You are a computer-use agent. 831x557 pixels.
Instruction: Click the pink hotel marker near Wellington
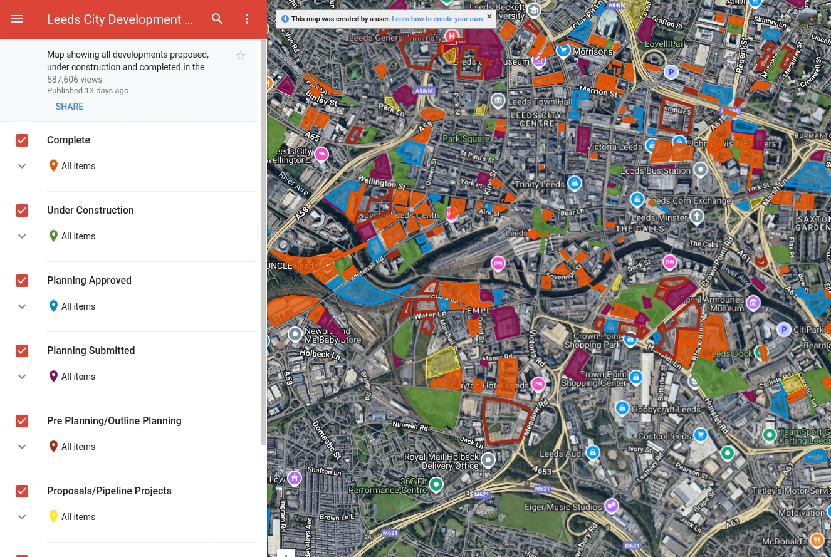(321, 154)
